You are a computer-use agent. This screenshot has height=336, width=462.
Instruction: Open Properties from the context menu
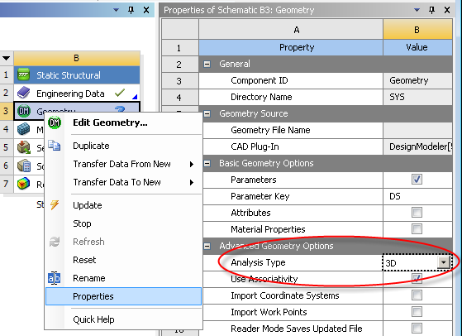[123, 296]
